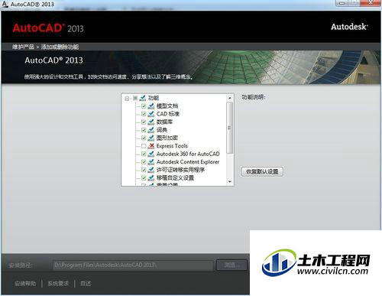This screenshot has height=296, width=382.
Task: Click the icon beside 许可证转移实用程序
Action: click(151, 170)
